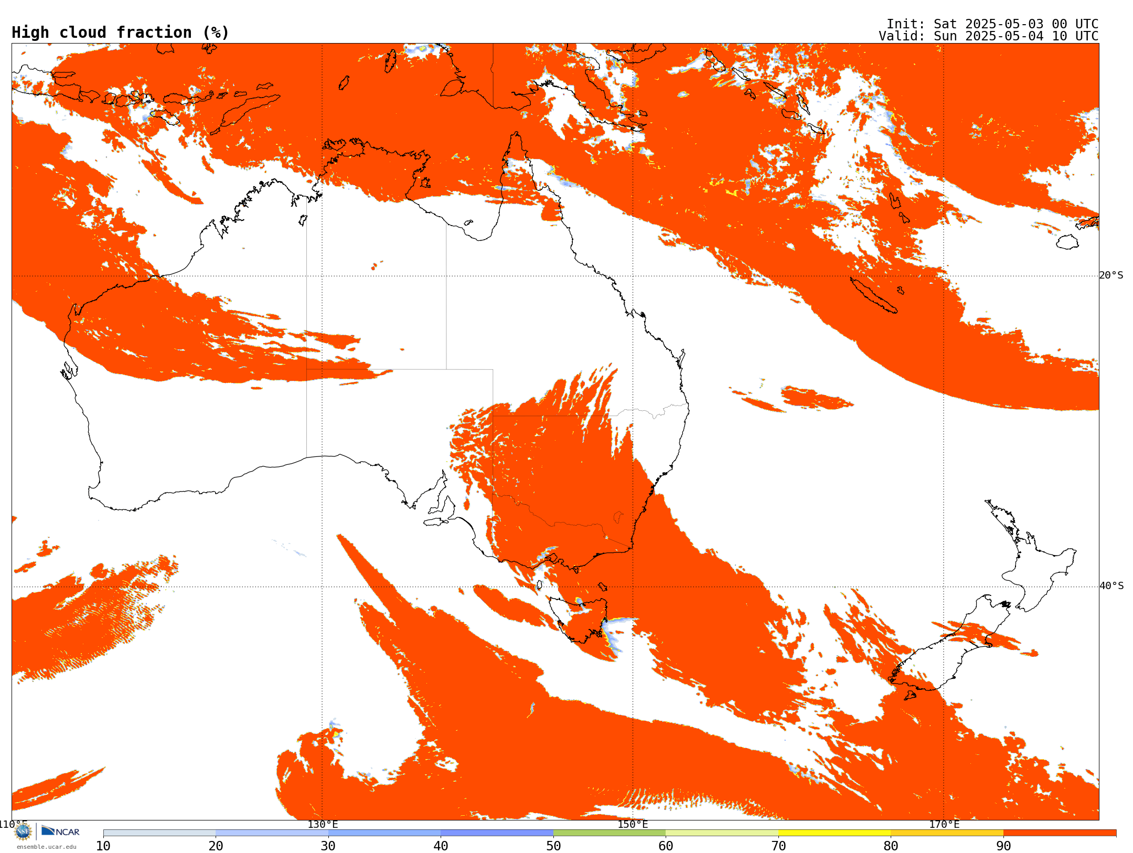Click the colorbar tick label 90
The image size is (1133, 853).
tap(1003, 846)
